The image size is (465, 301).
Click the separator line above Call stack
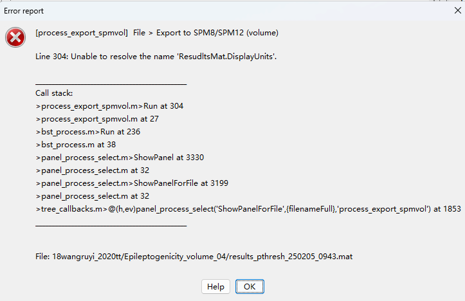[111, 84]
